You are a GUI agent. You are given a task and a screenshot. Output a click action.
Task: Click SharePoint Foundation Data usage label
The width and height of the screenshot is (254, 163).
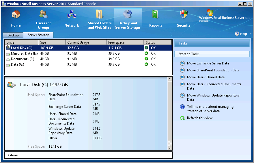pos(66,97)
